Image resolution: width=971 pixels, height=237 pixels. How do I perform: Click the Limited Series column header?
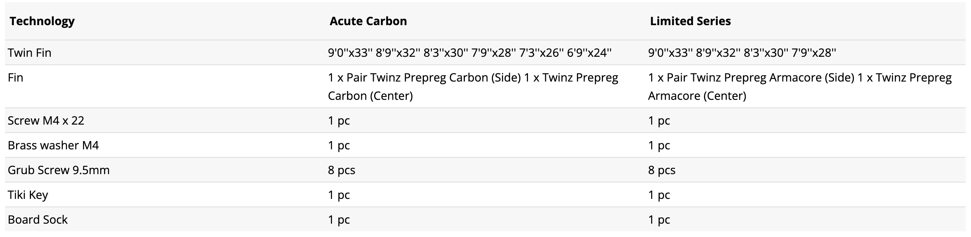tap(690, 21)
